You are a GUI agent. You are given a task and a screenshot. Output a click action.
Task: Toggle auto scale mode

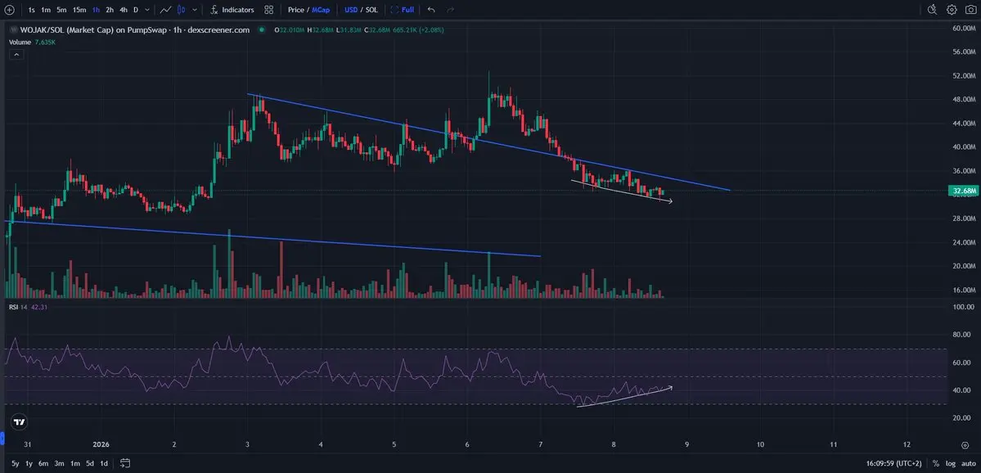(x=968, y=464)
